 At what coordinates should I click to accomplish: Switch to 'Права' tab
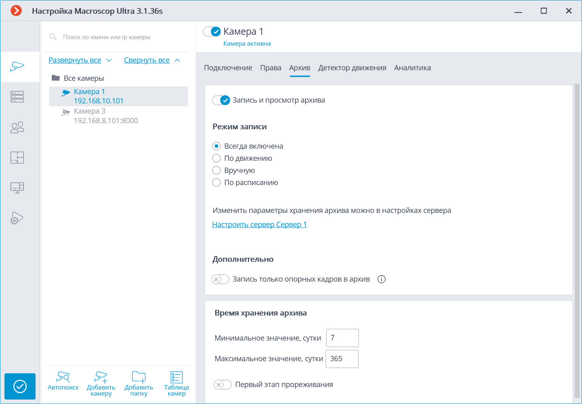[271, 68]
